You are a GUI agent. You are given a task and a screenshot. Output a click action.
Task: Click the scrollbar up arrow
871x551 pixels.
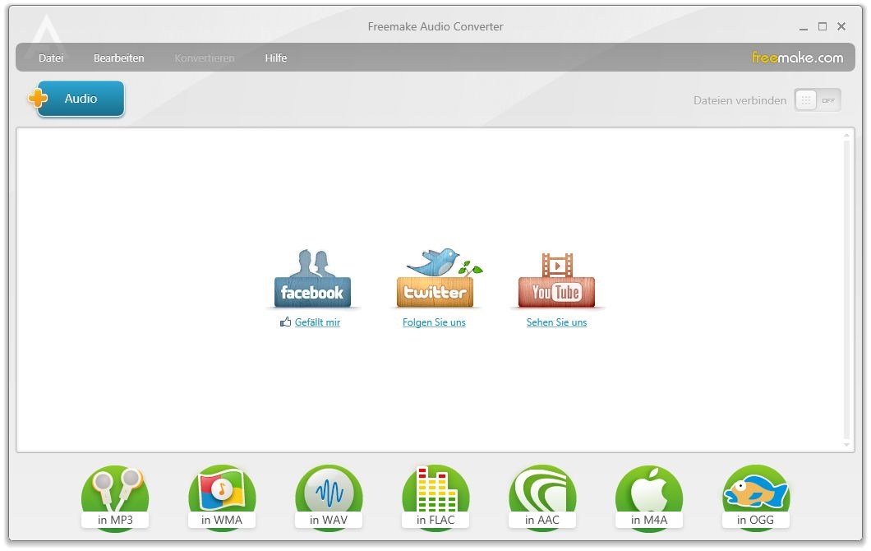click(x=846, y=135)
